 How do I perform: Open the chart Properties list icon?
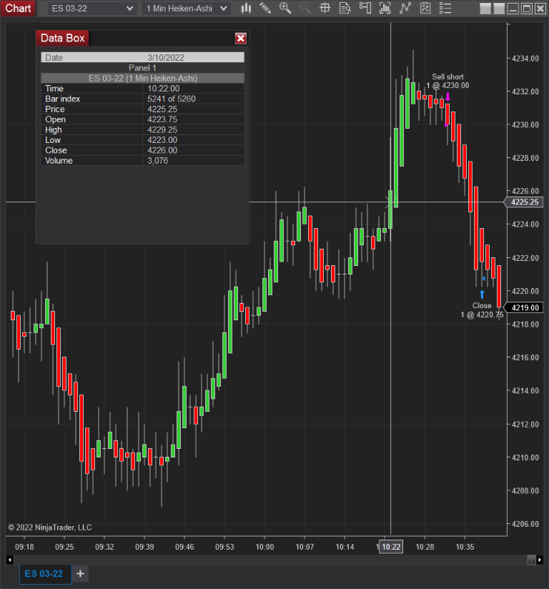445,9
